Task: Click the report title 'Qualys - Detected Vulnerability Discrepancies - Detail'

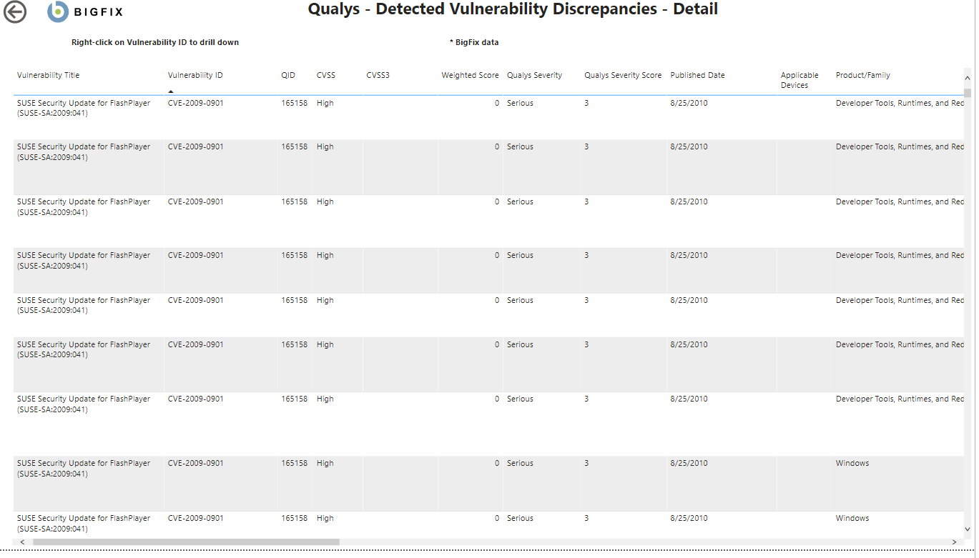Action: 513,9
